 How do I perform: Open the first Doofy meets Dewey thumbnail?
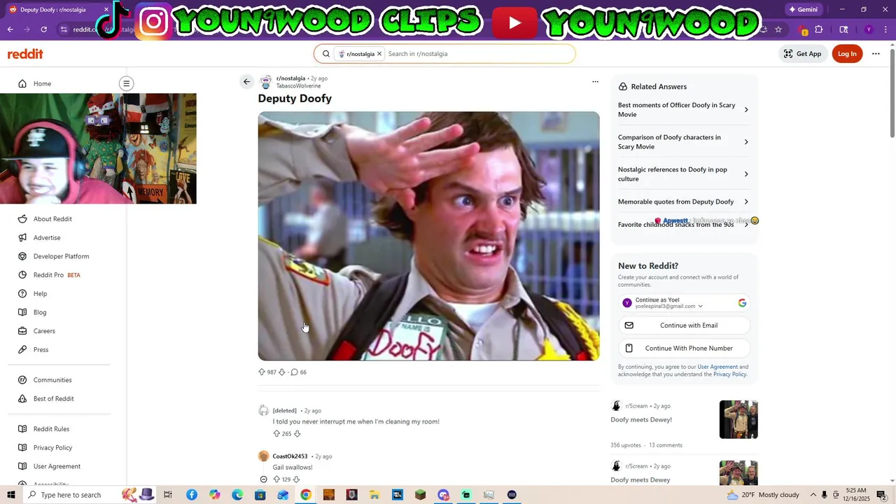tap(738, 419)
